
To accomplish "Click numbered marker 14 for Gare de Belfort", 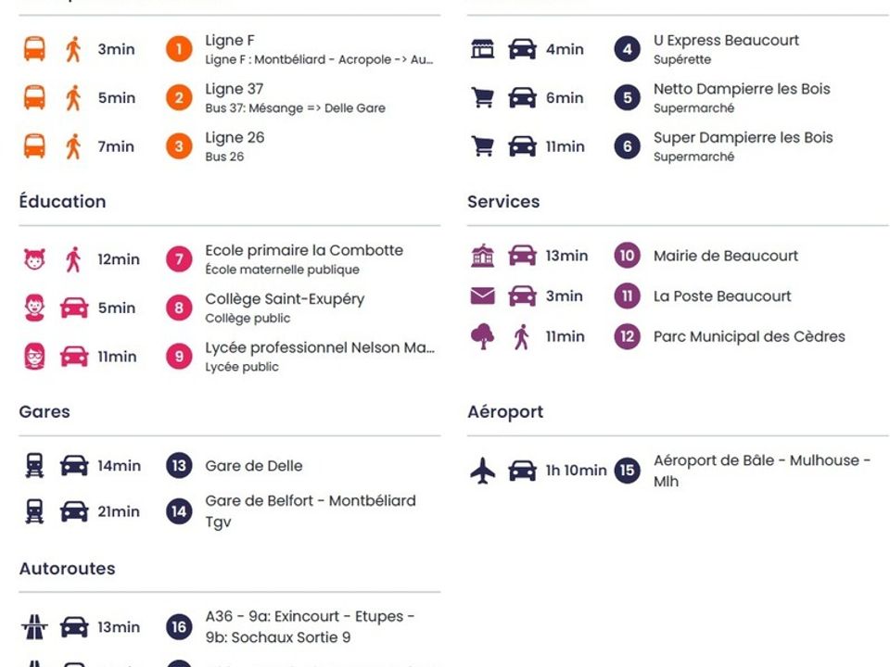I will coord(179,511).
